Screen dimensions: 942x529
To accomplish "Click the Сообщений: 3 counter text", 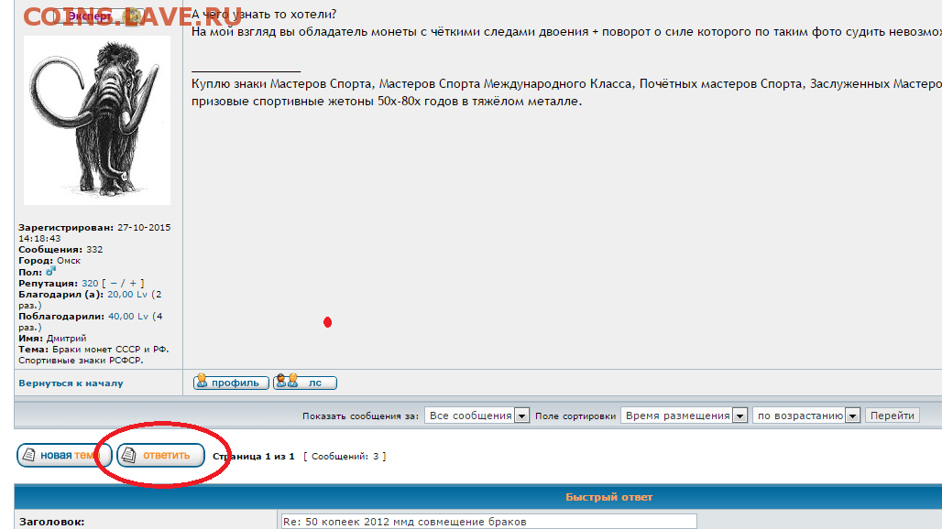I will (x=345, y=457).
